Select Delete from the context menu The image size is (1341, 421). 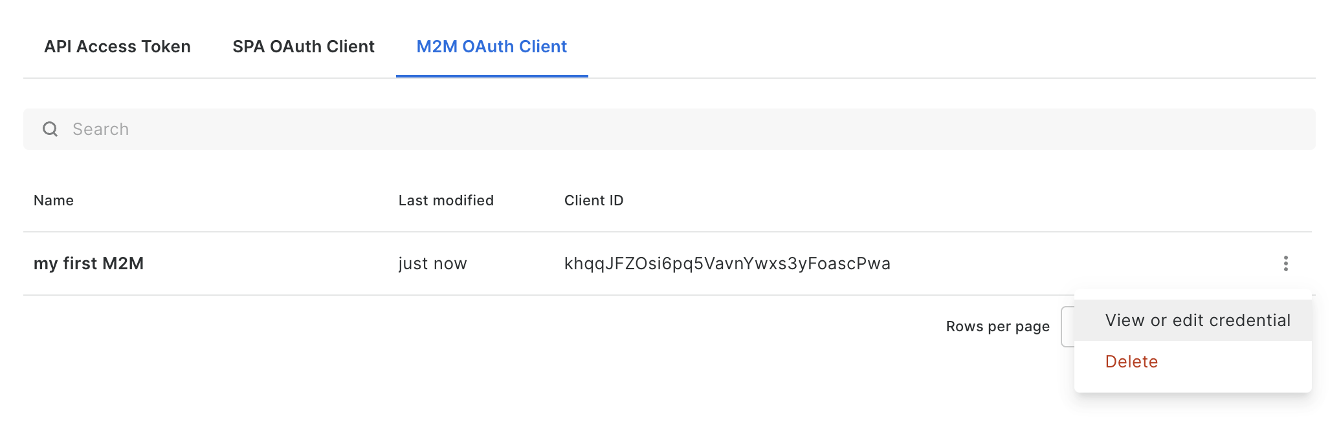pyautogui.click(x=1131, y=362)
